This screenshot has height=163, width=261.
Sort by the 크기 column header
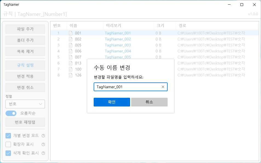click(x=160, y=26)
